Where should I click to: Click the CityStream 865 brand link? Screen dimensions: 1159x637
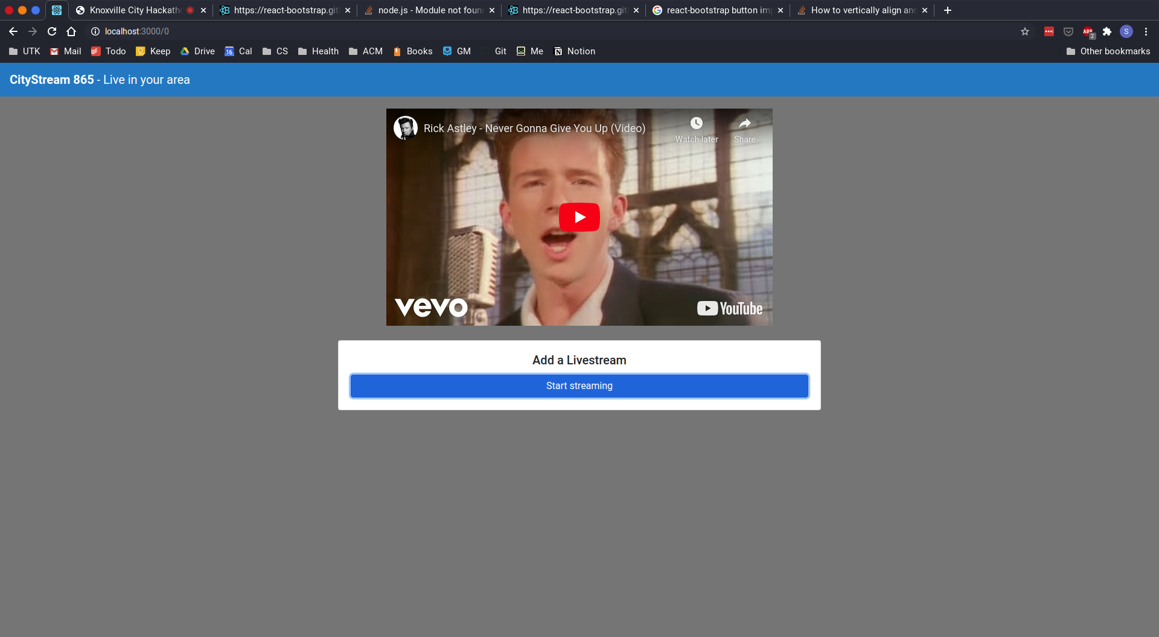(x=52, y=80)
